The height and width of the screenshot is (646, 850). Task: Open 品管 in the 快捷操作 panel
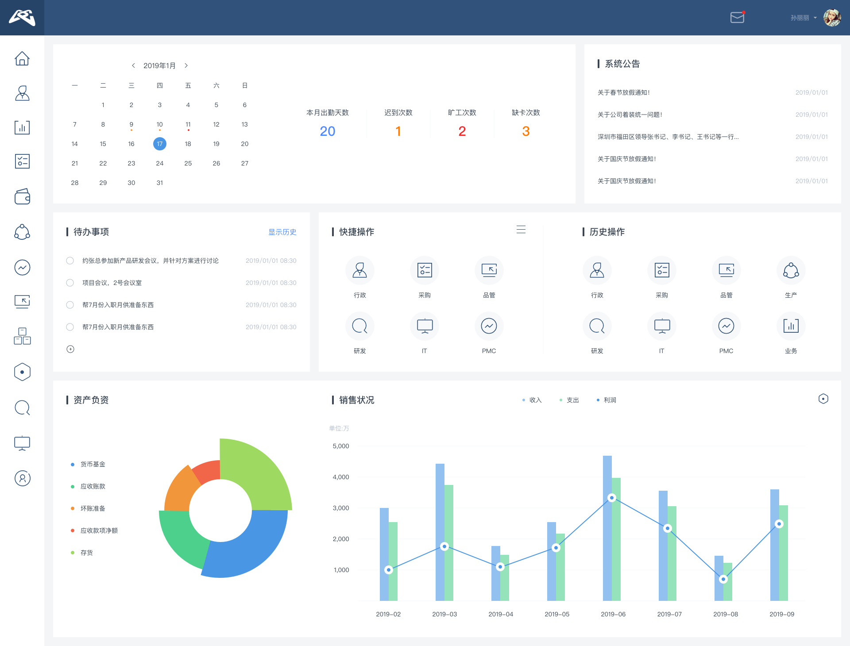(x=489, y=277)
